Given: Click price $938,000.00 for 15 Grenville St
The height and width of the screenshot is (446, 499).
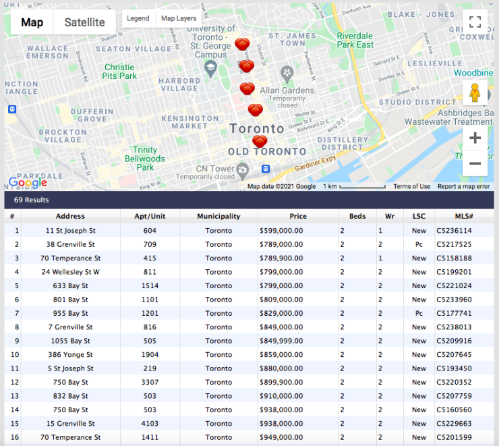Looking at the screenshot, I should (x=281, y=424).
